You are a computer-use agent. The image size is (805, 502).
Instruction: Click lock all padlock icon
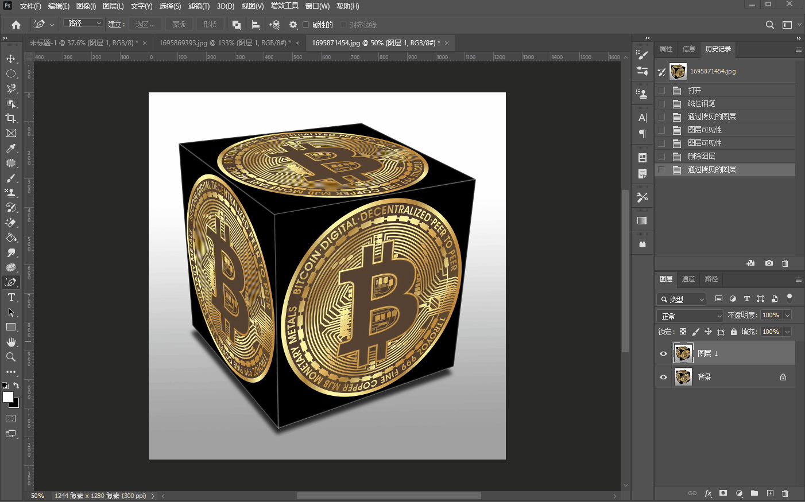click(x=733, y=332)
